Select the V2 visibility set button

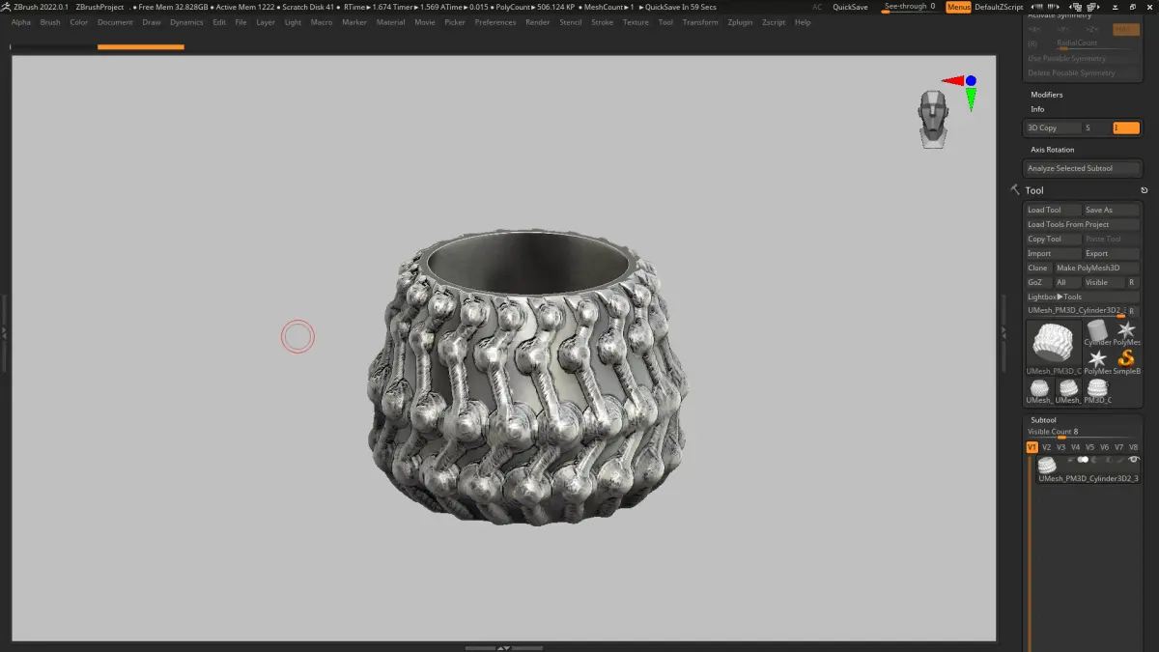pos(1046,447)
